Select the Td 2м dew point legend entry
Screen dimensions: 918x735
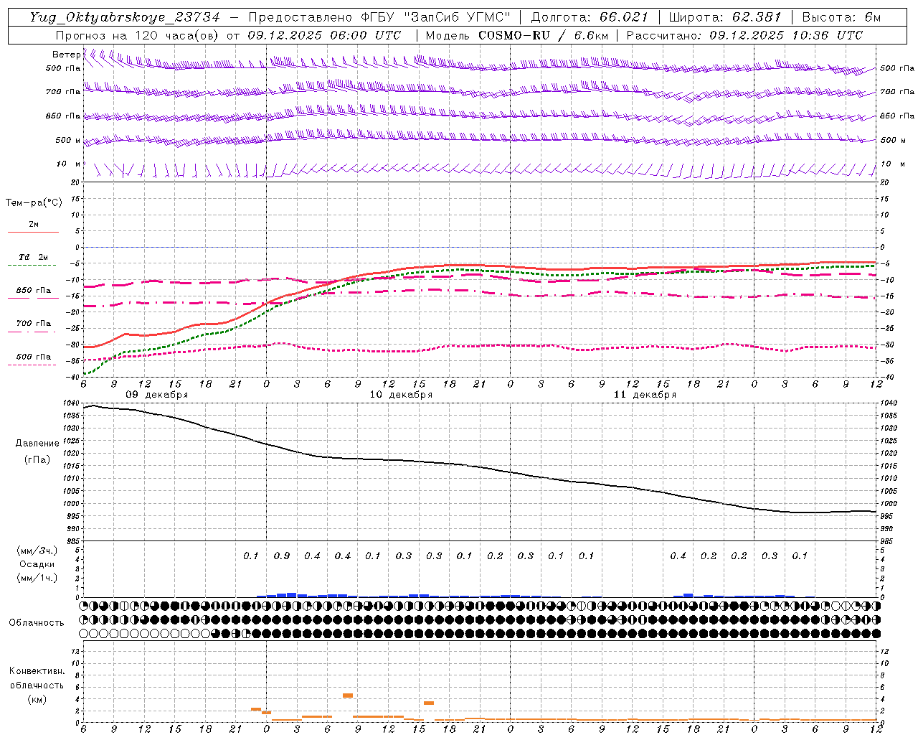point(34,257)
